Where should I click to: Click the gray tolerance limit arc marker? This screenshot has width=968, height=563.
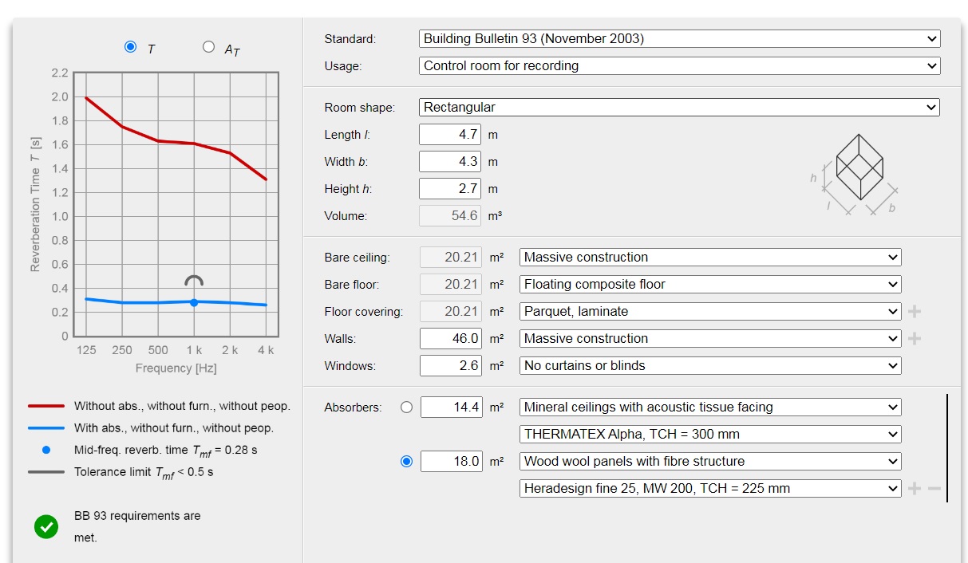(194, 281)
